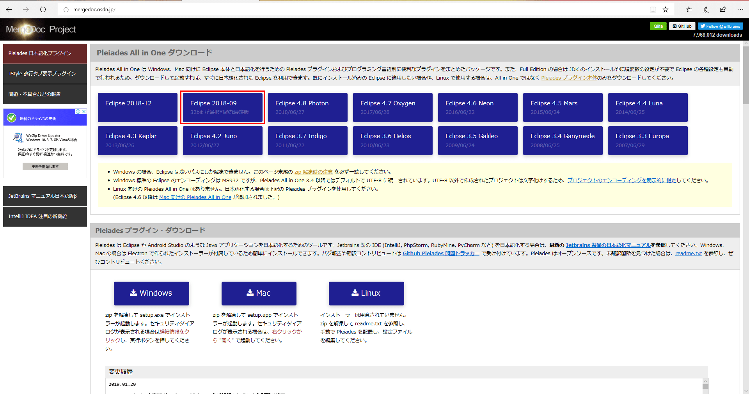The image size is (749, 394).
Task: Select Eclipse 3.7 Indigo tile
Action: coord(308,140)
